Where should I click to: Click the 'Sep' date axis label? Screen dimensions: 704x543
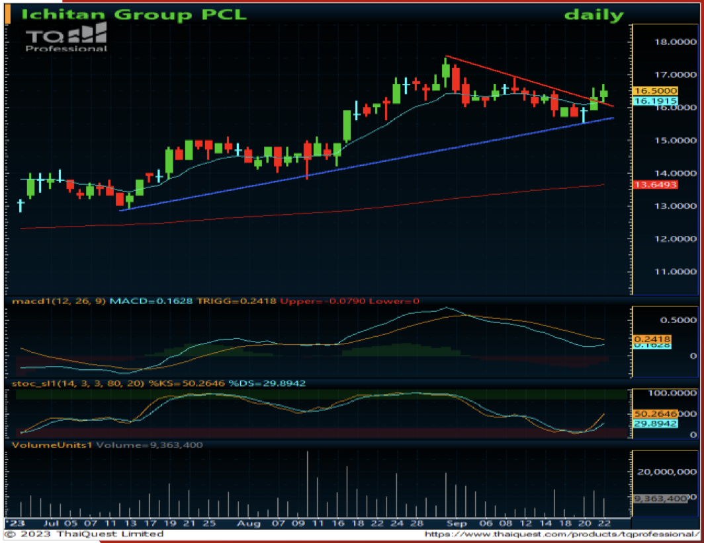tap(456, 523)
